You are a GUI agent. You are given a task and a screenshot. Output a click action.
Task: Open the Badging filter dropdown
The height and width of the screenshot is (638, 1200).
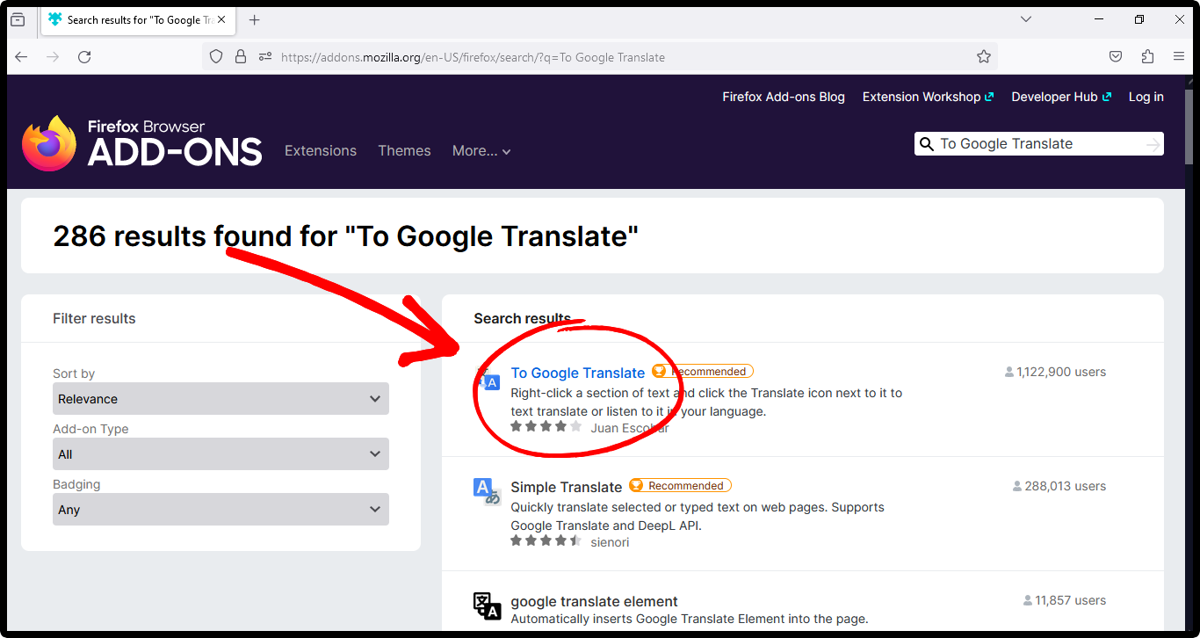(x=220, y=510)
